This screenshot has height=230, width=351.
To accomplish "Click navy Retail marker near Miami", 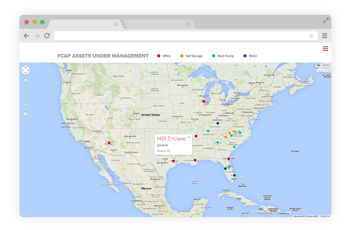I will coord(234,175).
